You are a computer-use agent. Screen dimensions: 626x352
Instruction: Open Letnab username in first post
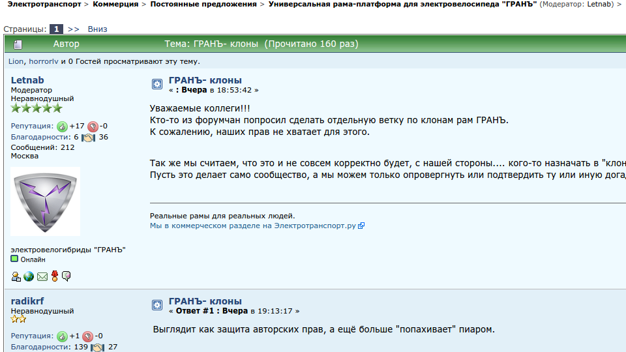(27, 80)
